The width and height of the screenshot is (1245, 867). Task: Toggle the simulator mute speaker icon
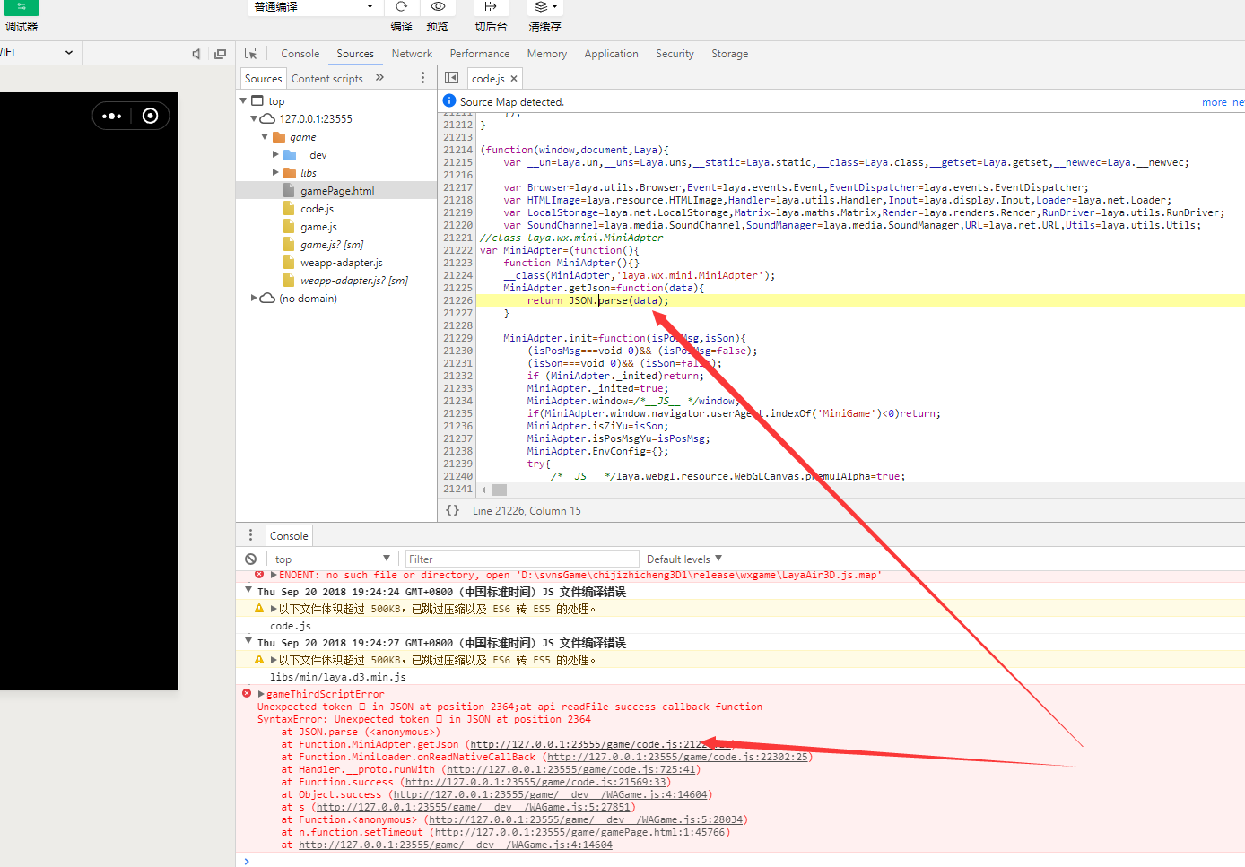[196, 54]
